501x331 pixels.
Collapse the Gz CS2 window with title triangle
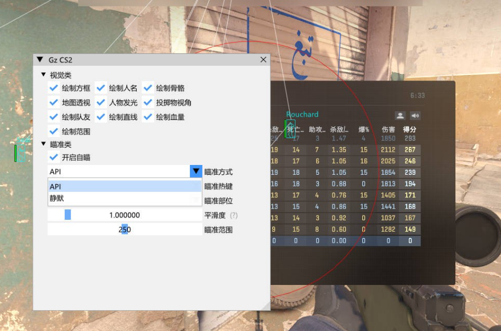(x=40, y=60)
